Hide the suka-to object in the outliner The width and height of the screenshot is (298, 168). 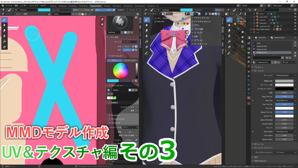tap(295, 20)
